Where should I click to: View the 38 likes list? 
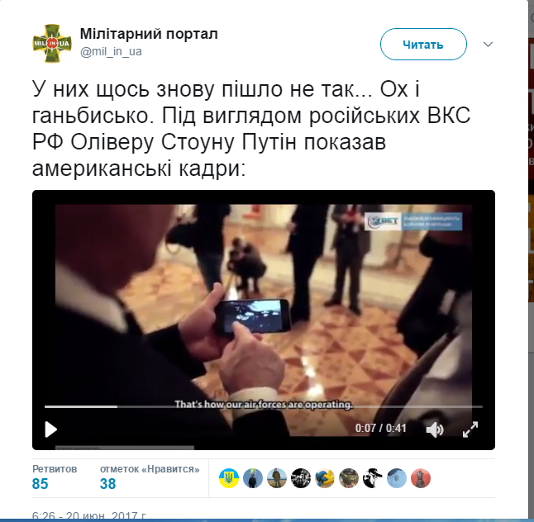150,477
